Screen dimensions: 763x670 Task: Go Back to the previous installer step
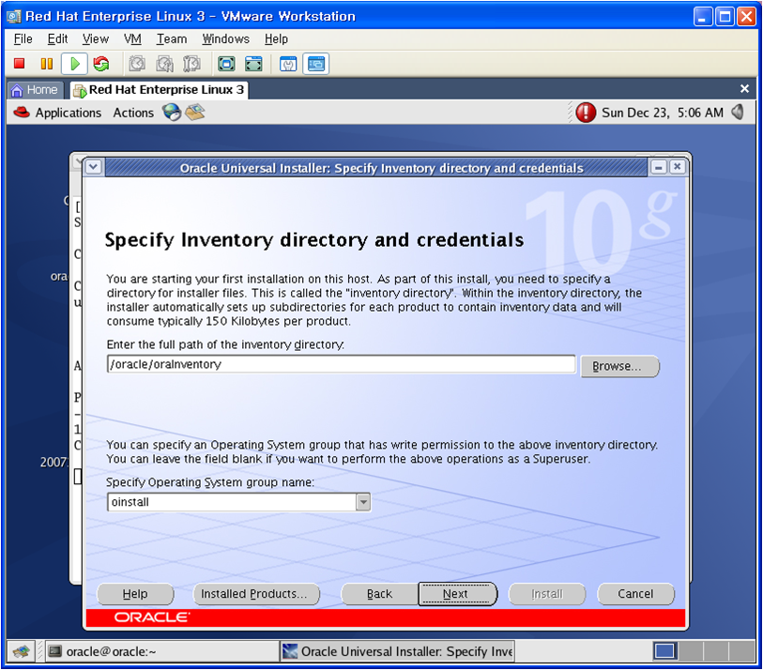coord(380,594)
